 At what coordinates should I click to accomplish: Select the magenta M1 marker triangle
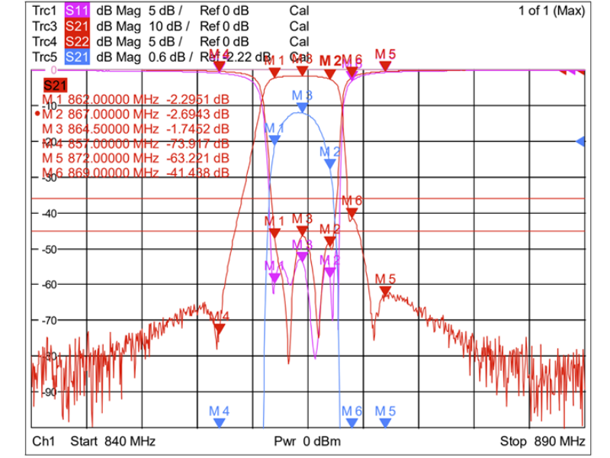tap(274, 278)
